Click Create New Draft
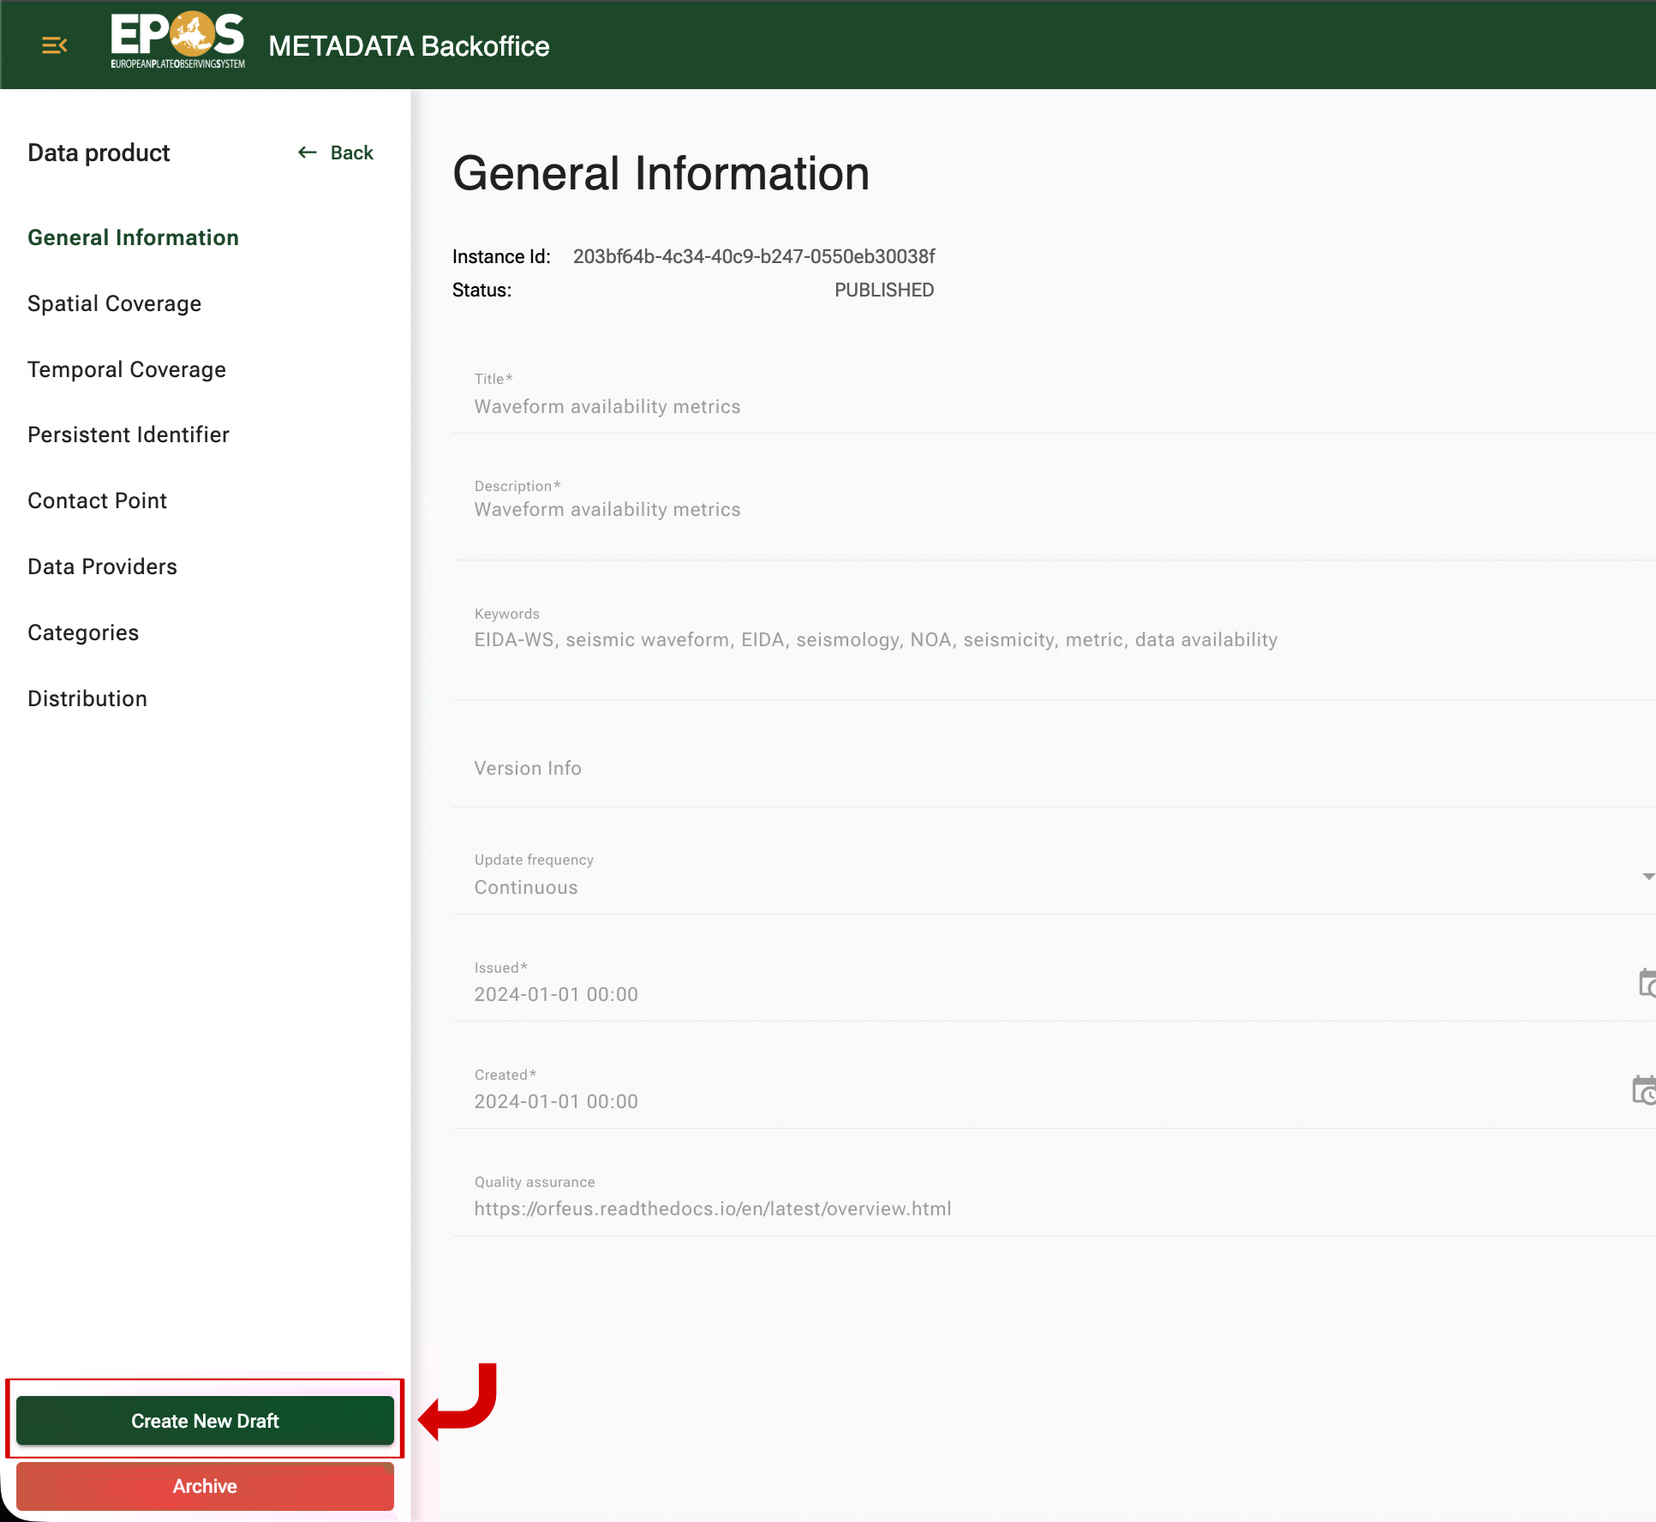 204,1421
